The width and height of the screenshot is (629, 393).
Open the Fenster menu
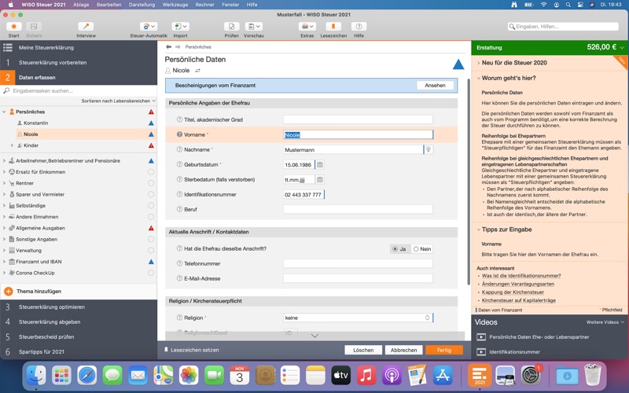pyautogui.click(x=230, y=5)
